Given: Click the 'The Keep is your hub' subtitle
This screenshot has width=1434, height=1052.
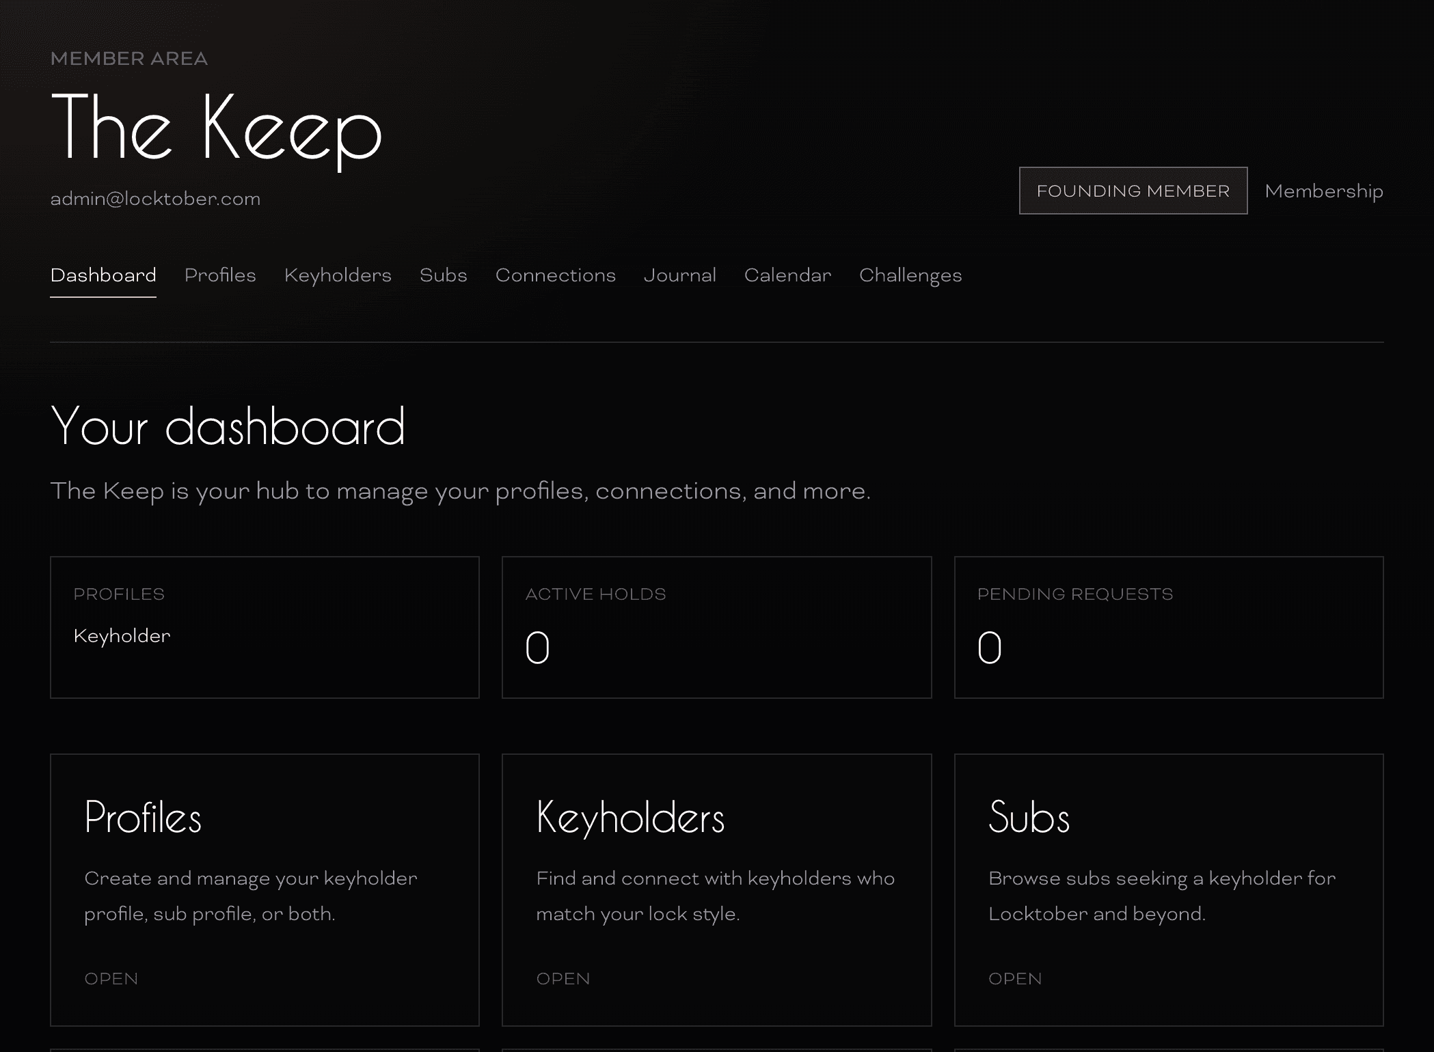Looking at the screenshot, I should click(461, 491).
